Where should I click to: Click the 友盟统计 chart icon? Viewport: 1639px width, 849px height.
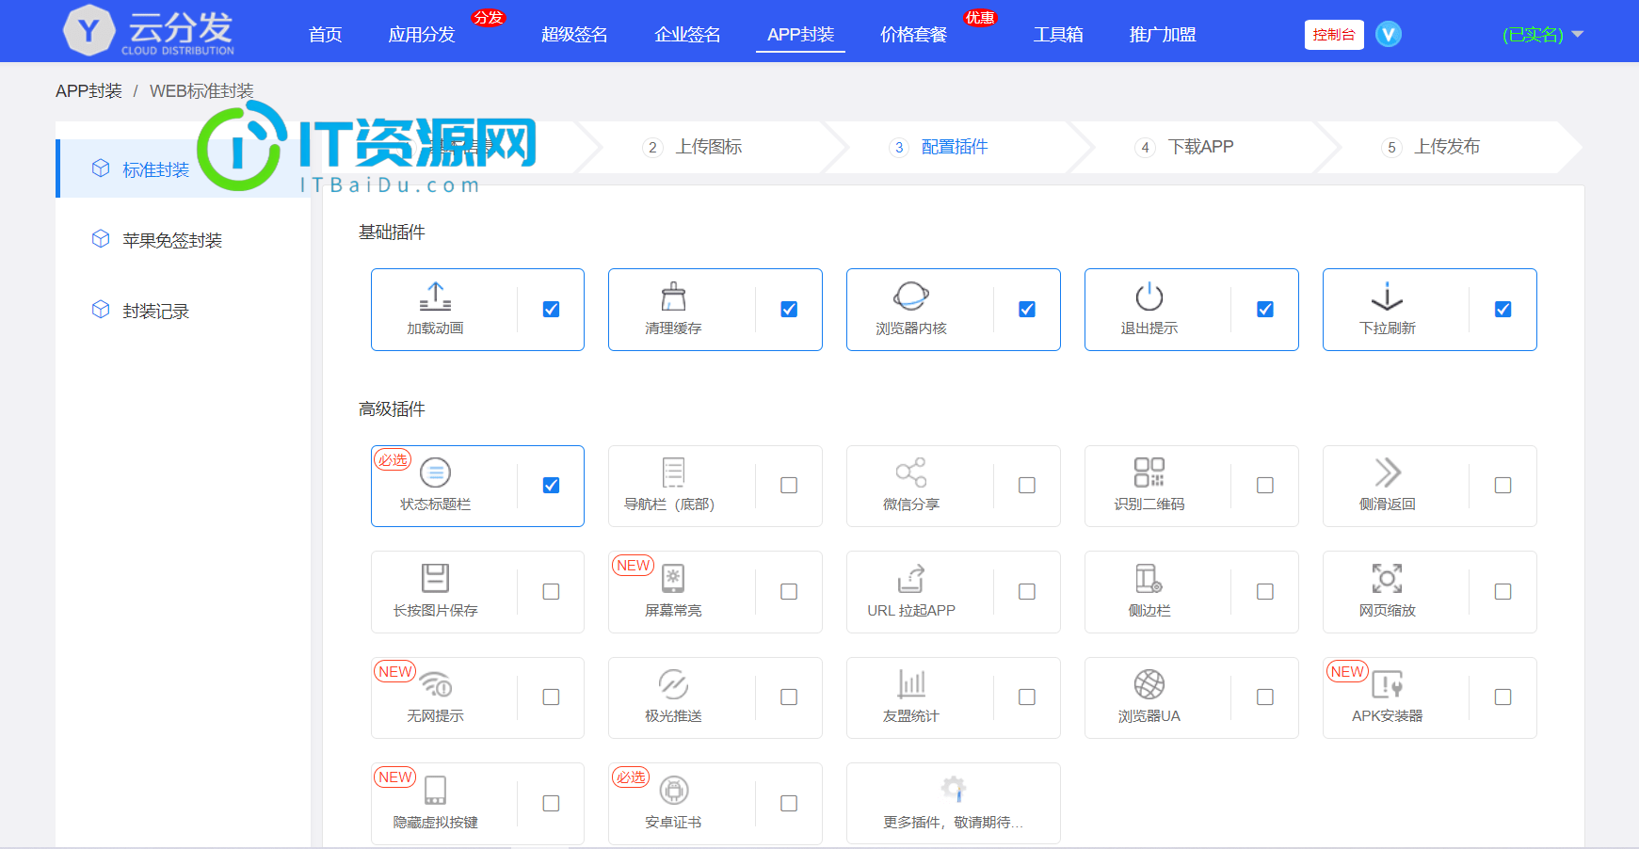[x=911, y=684]
